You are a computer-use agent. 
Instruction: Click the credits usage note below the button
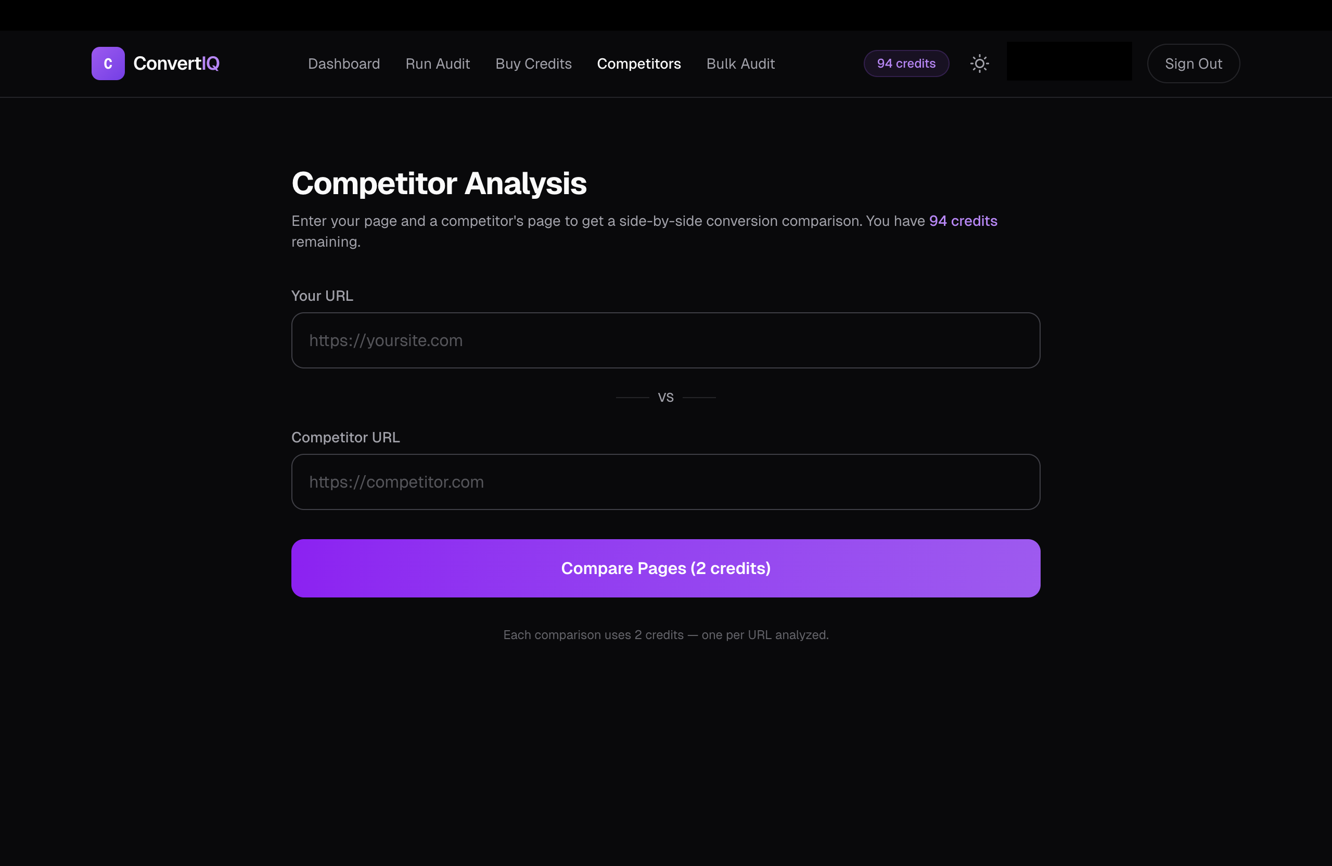pos(665,634)
